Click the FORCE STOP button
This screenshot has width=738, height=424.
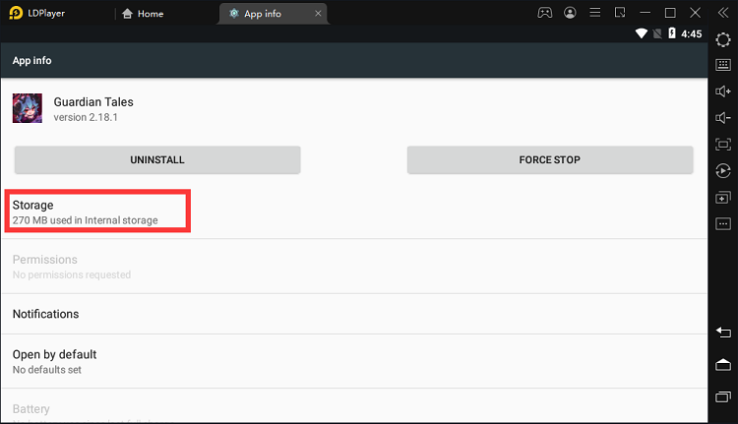[x=550, y=160]
